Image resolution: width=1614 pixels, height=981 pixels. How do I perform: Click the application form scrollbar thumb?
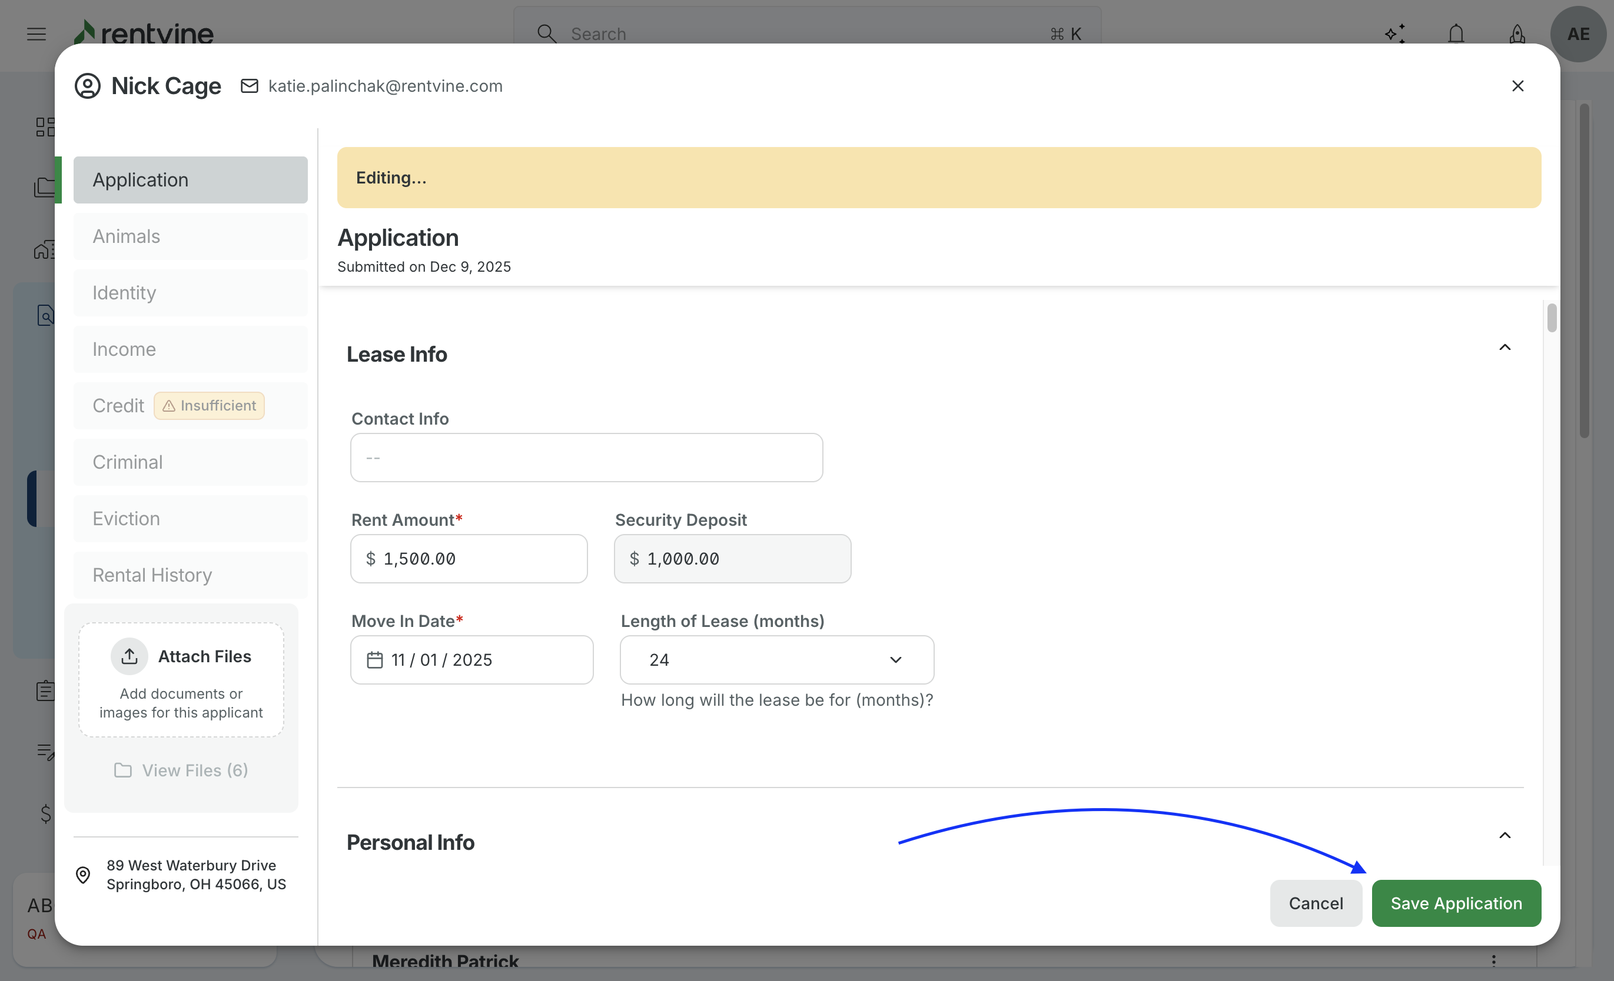pyautogui.click(x=1552, y=318)
